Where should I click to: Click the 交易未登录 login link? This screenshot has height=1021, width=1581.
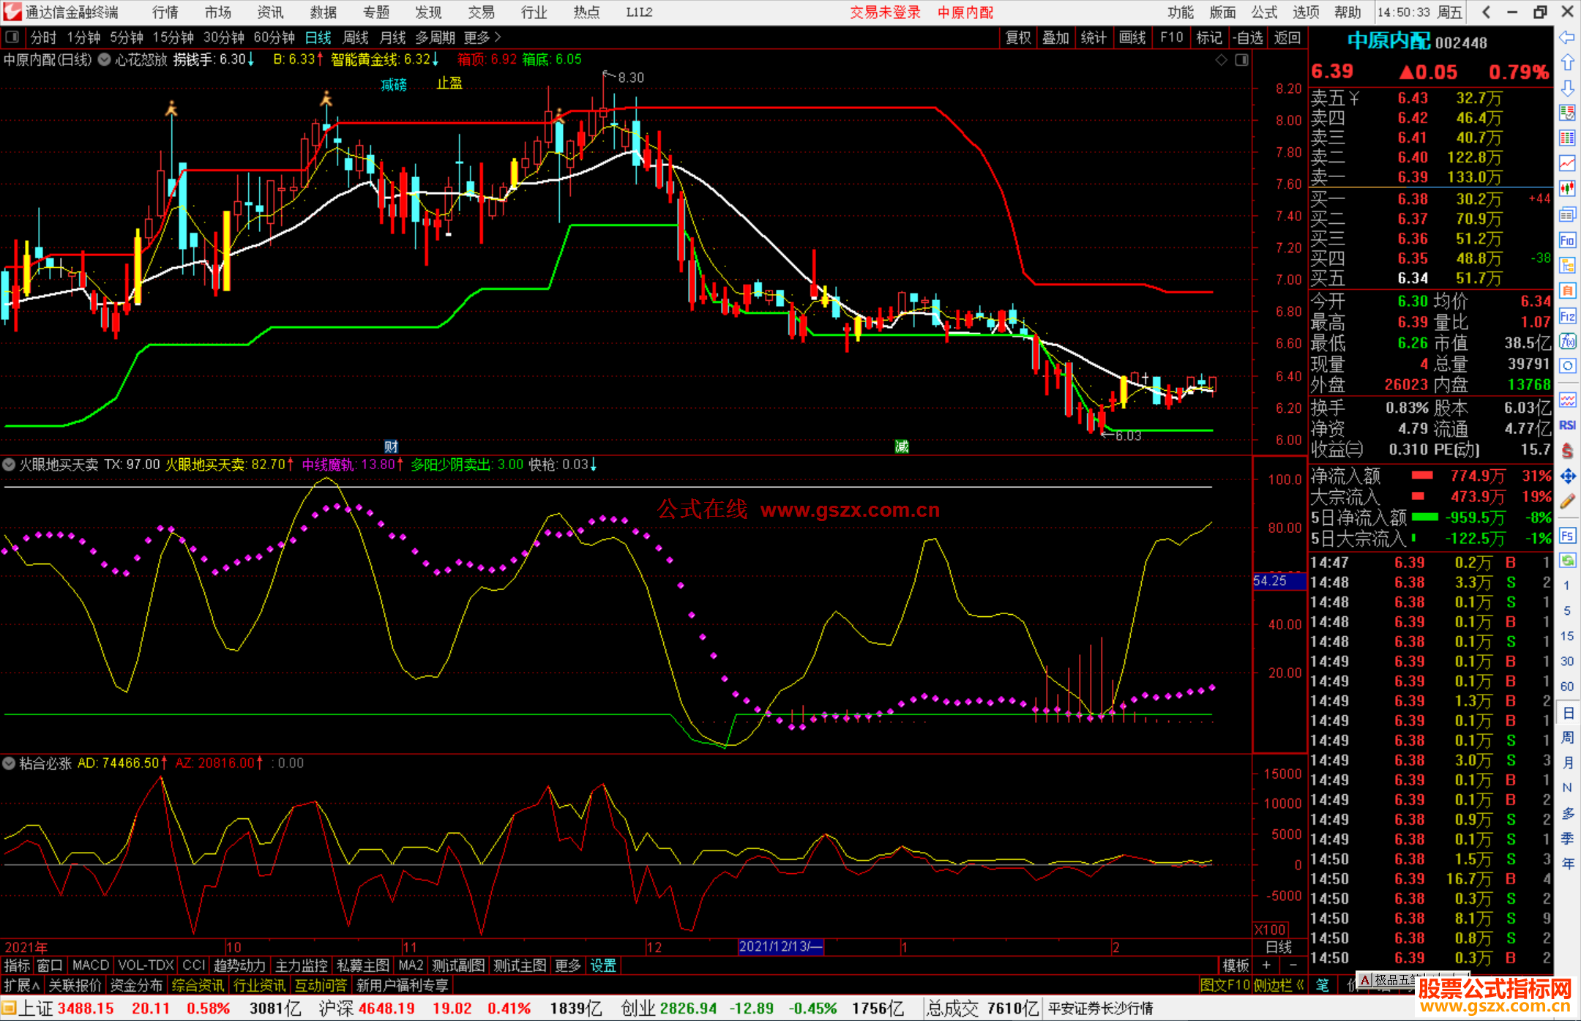coord(885,12)
